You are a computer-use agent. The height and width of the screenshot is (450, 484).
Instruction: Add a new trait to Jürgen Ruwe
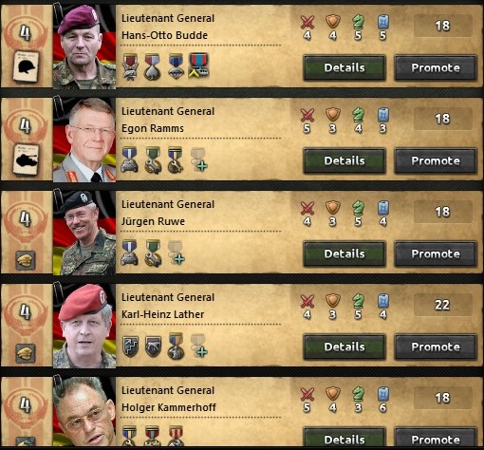176,253
